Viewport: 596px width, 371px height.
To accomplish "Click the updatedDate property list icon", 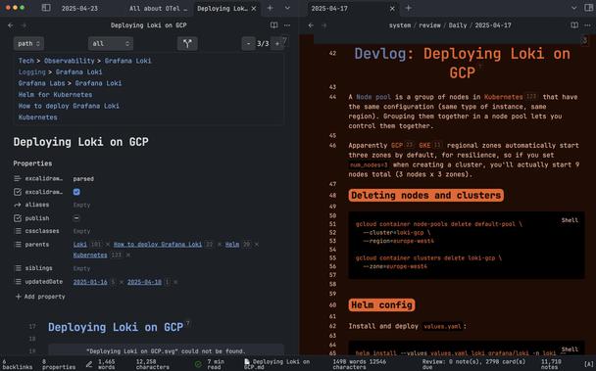I will [x=18, y=281].
